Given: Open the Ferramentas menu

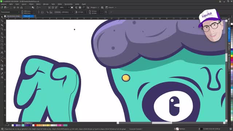Looking at the screenshot, I should tap(68, 4).
